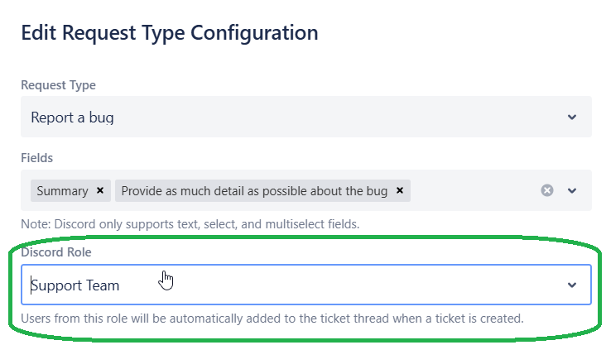
Task: Click the 'Edit Request Type Configuration' heading
Action: (169, 33)
